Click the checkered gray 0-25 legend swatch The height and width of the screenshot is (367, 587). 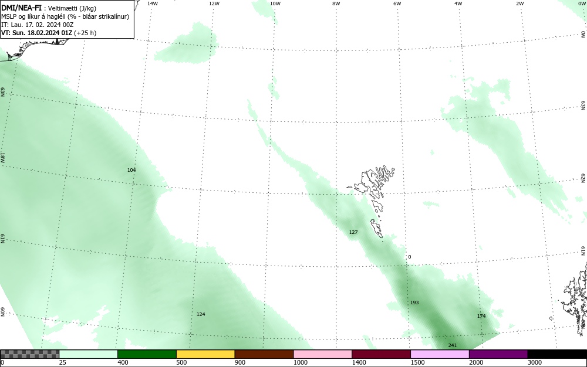coord(29,354)
